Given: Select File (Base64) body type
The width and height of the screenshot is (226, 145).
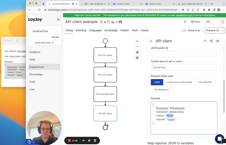Looking at the screenshot, I should click(x=205, y=82).
